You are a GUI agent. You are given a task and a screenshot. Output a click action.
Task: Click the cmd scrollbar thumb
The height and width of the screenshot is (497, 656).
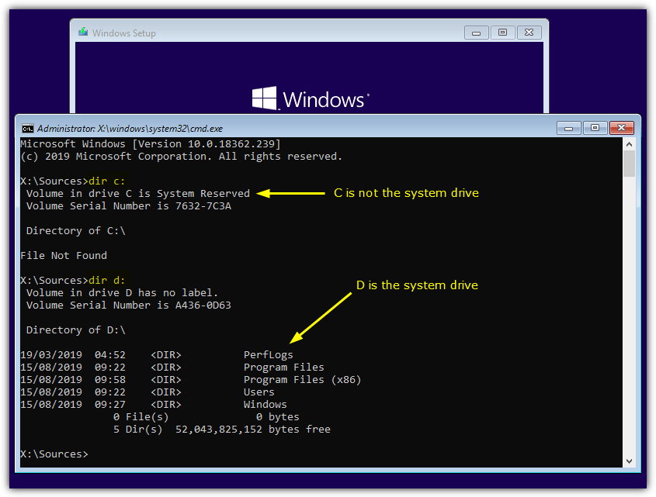pos(629,164)
